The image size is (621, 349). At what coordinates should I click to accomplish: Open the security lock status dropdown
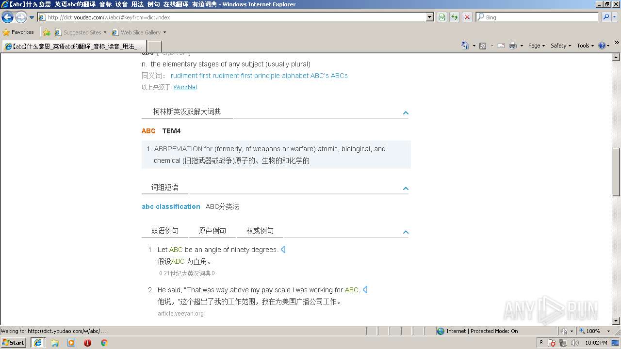click(x=566, y=331)
